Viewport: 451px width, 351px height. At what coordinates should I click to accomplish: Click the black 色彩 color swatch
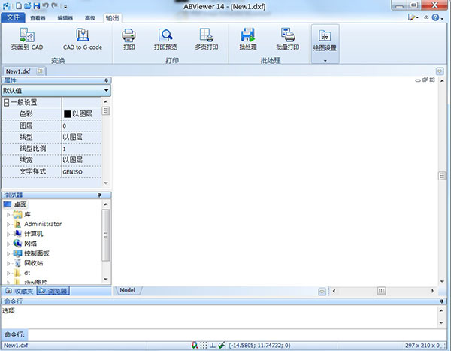click(67, 114)
